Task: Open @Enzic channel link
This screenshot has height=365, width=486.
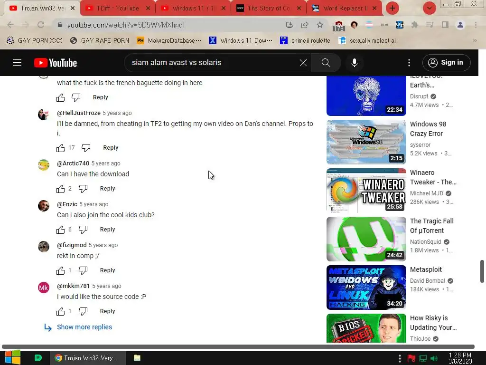Action: pyautogui.click(x=67, y=204)
